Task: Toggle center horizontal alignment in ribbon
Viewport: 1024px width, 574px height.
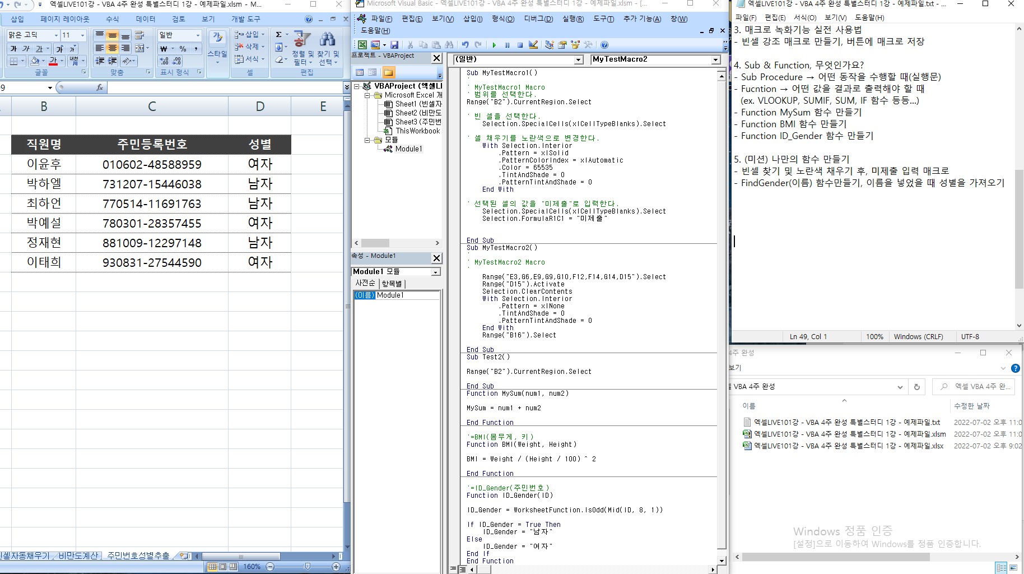Action: 113,48
